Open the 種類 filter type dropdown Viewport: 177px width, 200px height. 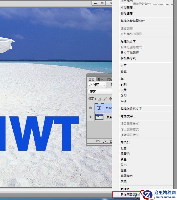[97, 85]
